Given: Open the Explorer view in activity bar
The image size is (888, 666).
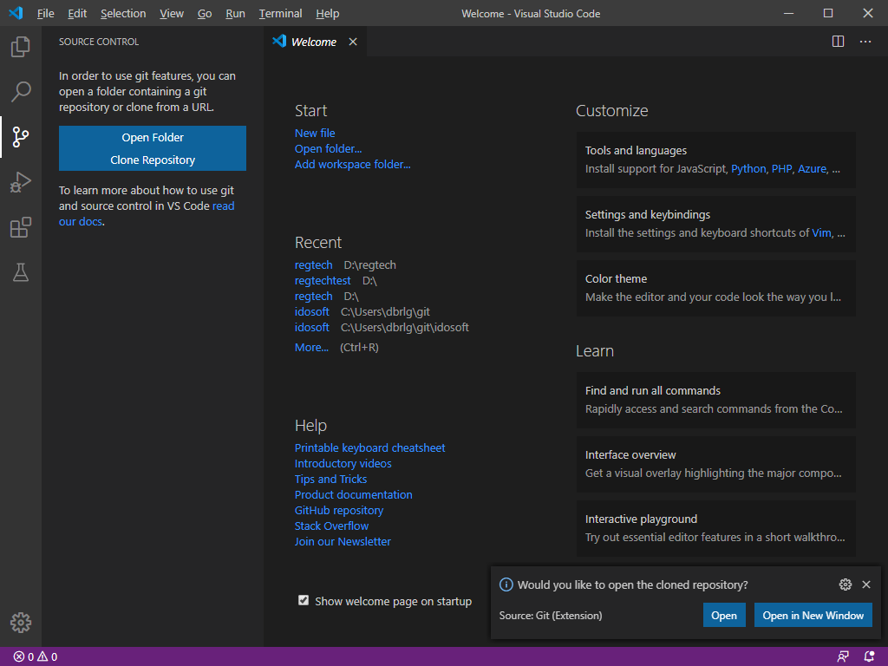Looking at the screenshot, I should pyautogui.click(x=21, y=47).
